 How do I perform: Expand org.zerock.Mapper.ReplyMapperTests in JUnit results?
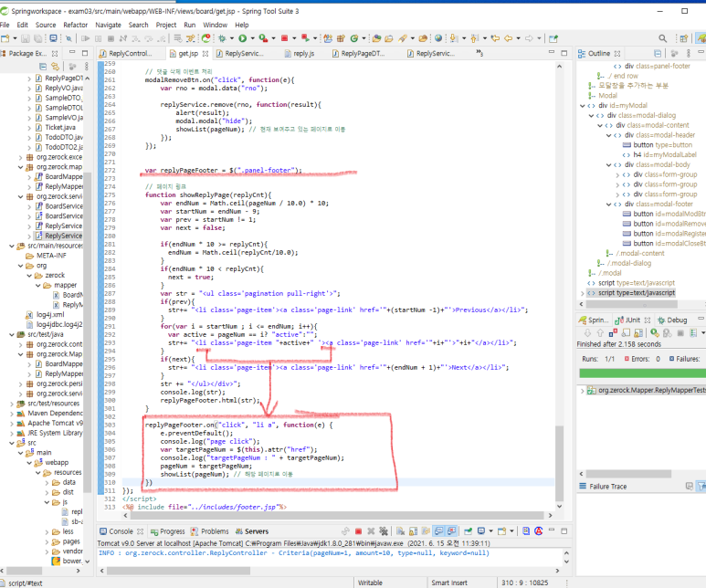(x=582, y=391)
